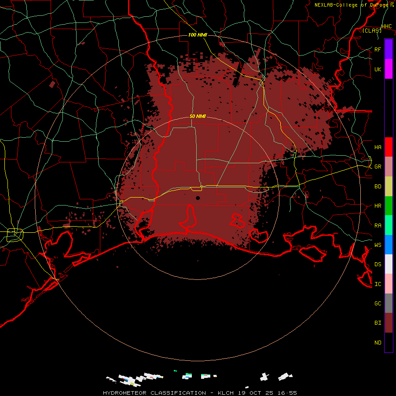Click the KLCH radar site center dot
Screen dimensions: 396x396
[198, 198]
